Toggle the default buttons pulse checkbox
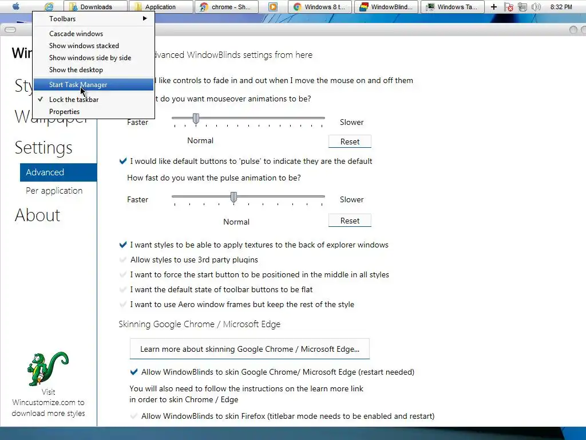Image resolution: width=586 pixels, height=440 pixels. pos(123,161)
